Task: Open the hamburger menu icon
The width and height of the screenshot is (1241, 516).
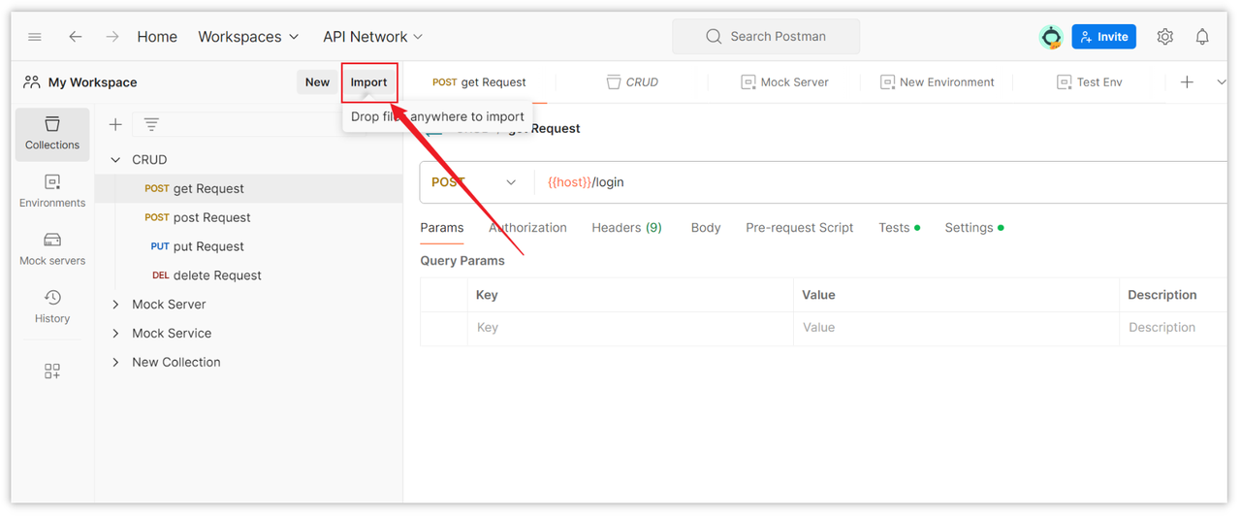Action: pos(35,37)
